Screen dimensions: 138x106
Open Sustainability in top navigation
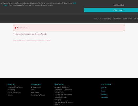point(107,19)
